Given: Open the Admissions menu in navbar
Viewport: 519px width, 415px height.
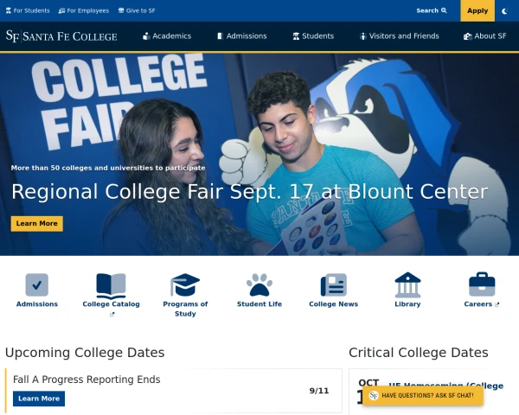Looking at the screenshot, I should pos(241,36).
